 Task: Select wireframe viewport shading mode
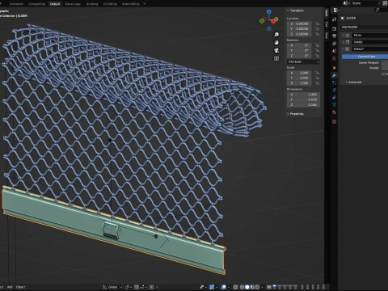pyautogui.click(x=242, y=287)
